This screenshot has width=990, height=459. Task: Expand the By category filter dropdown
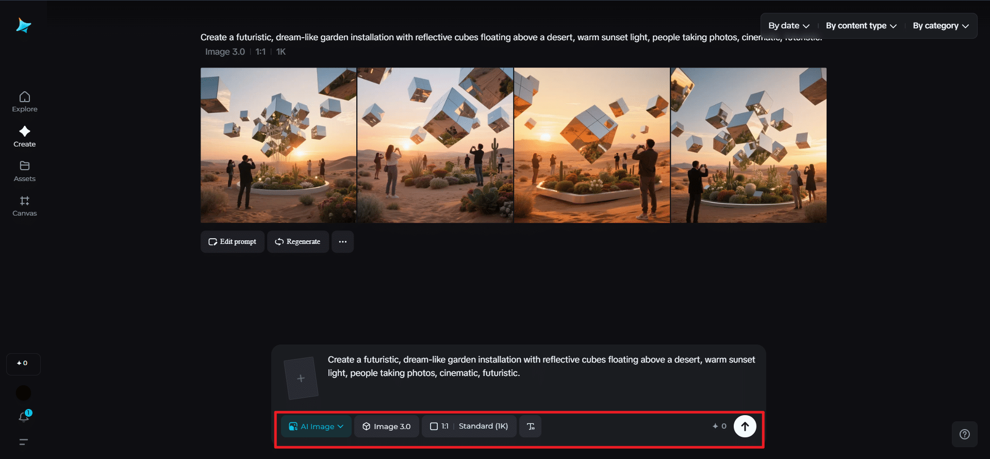coord(940,26)
